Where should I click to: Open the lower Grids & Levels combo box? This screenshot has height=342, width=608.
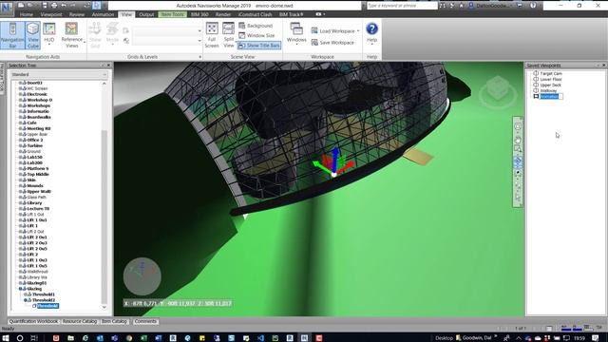click(167, 41)
